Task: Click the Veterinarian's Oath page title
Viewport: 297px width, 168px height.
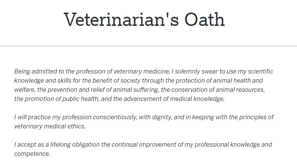Action: [144, 19]
